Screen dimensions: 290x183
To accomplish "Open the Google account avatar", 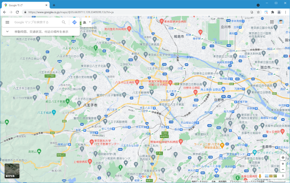I will pyautogui.click(x=281, y=22).
